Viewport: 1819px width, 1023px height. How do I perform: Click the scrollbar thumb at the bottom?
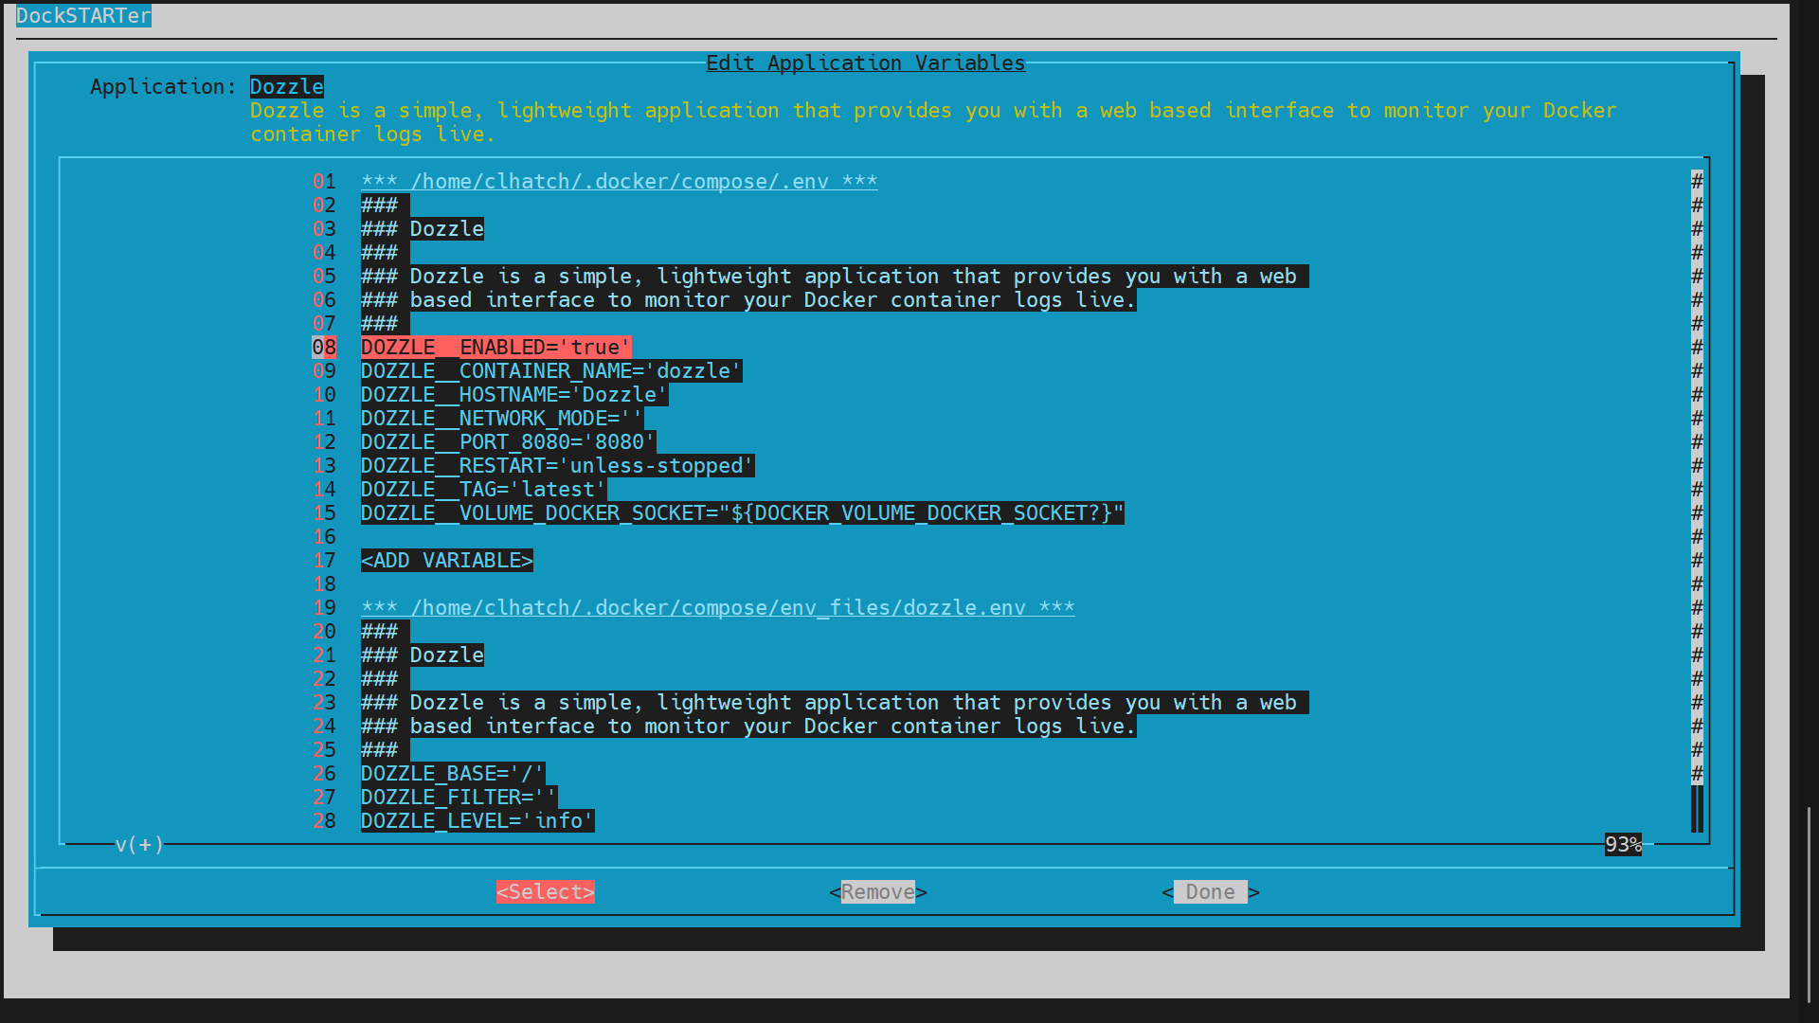click(x=1697, y=809)
